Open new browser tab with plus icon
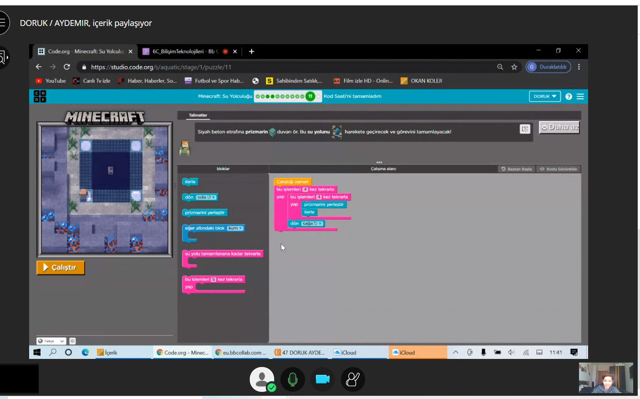 [x=251, y=51]
